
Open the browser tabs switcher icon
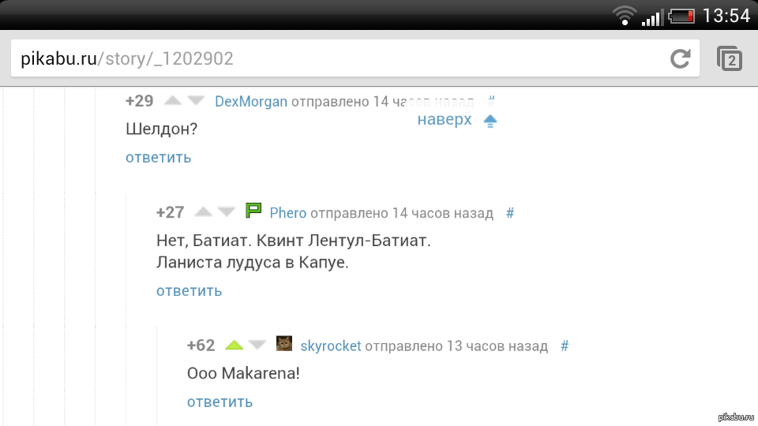[730, 58]
